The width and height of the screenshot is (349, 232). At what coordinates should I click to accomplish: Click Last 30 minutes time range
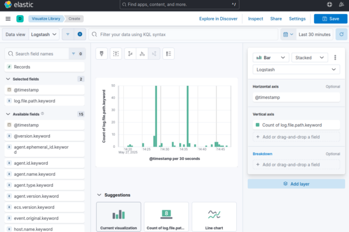315,34
